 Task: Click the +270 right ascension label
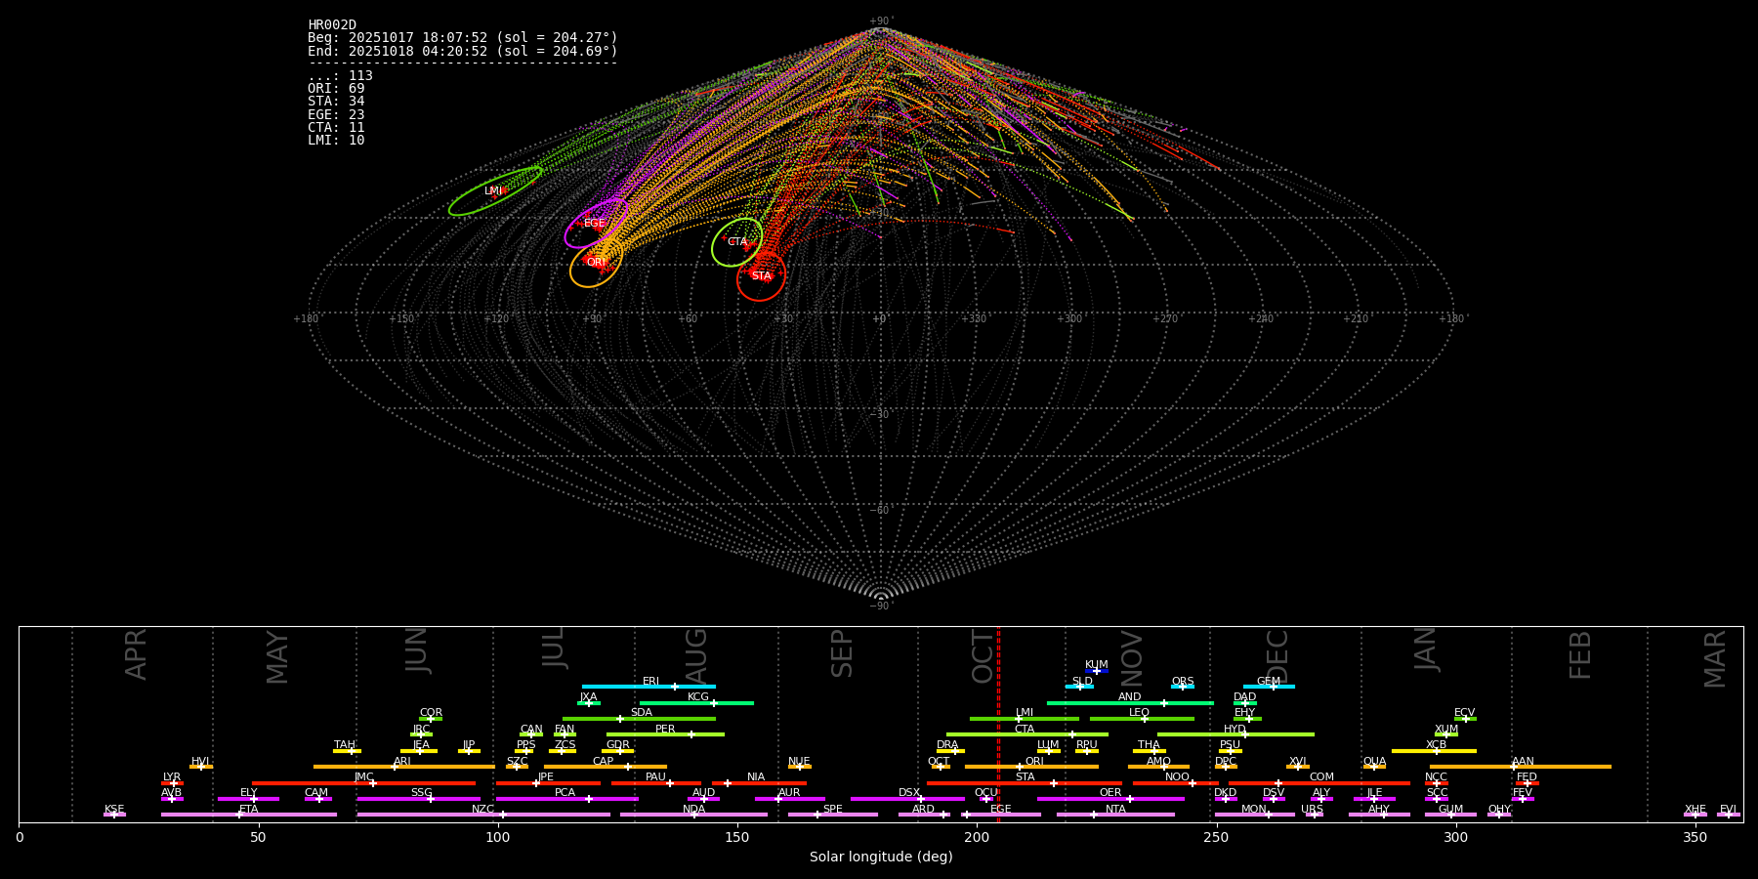(1165, 319)
